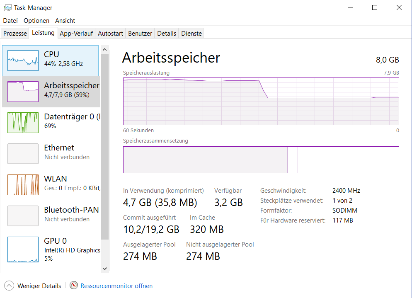Select the Arbeitsspeicher mini graph
The width and height of the screenshot is (412, 298).
point(23,92)
